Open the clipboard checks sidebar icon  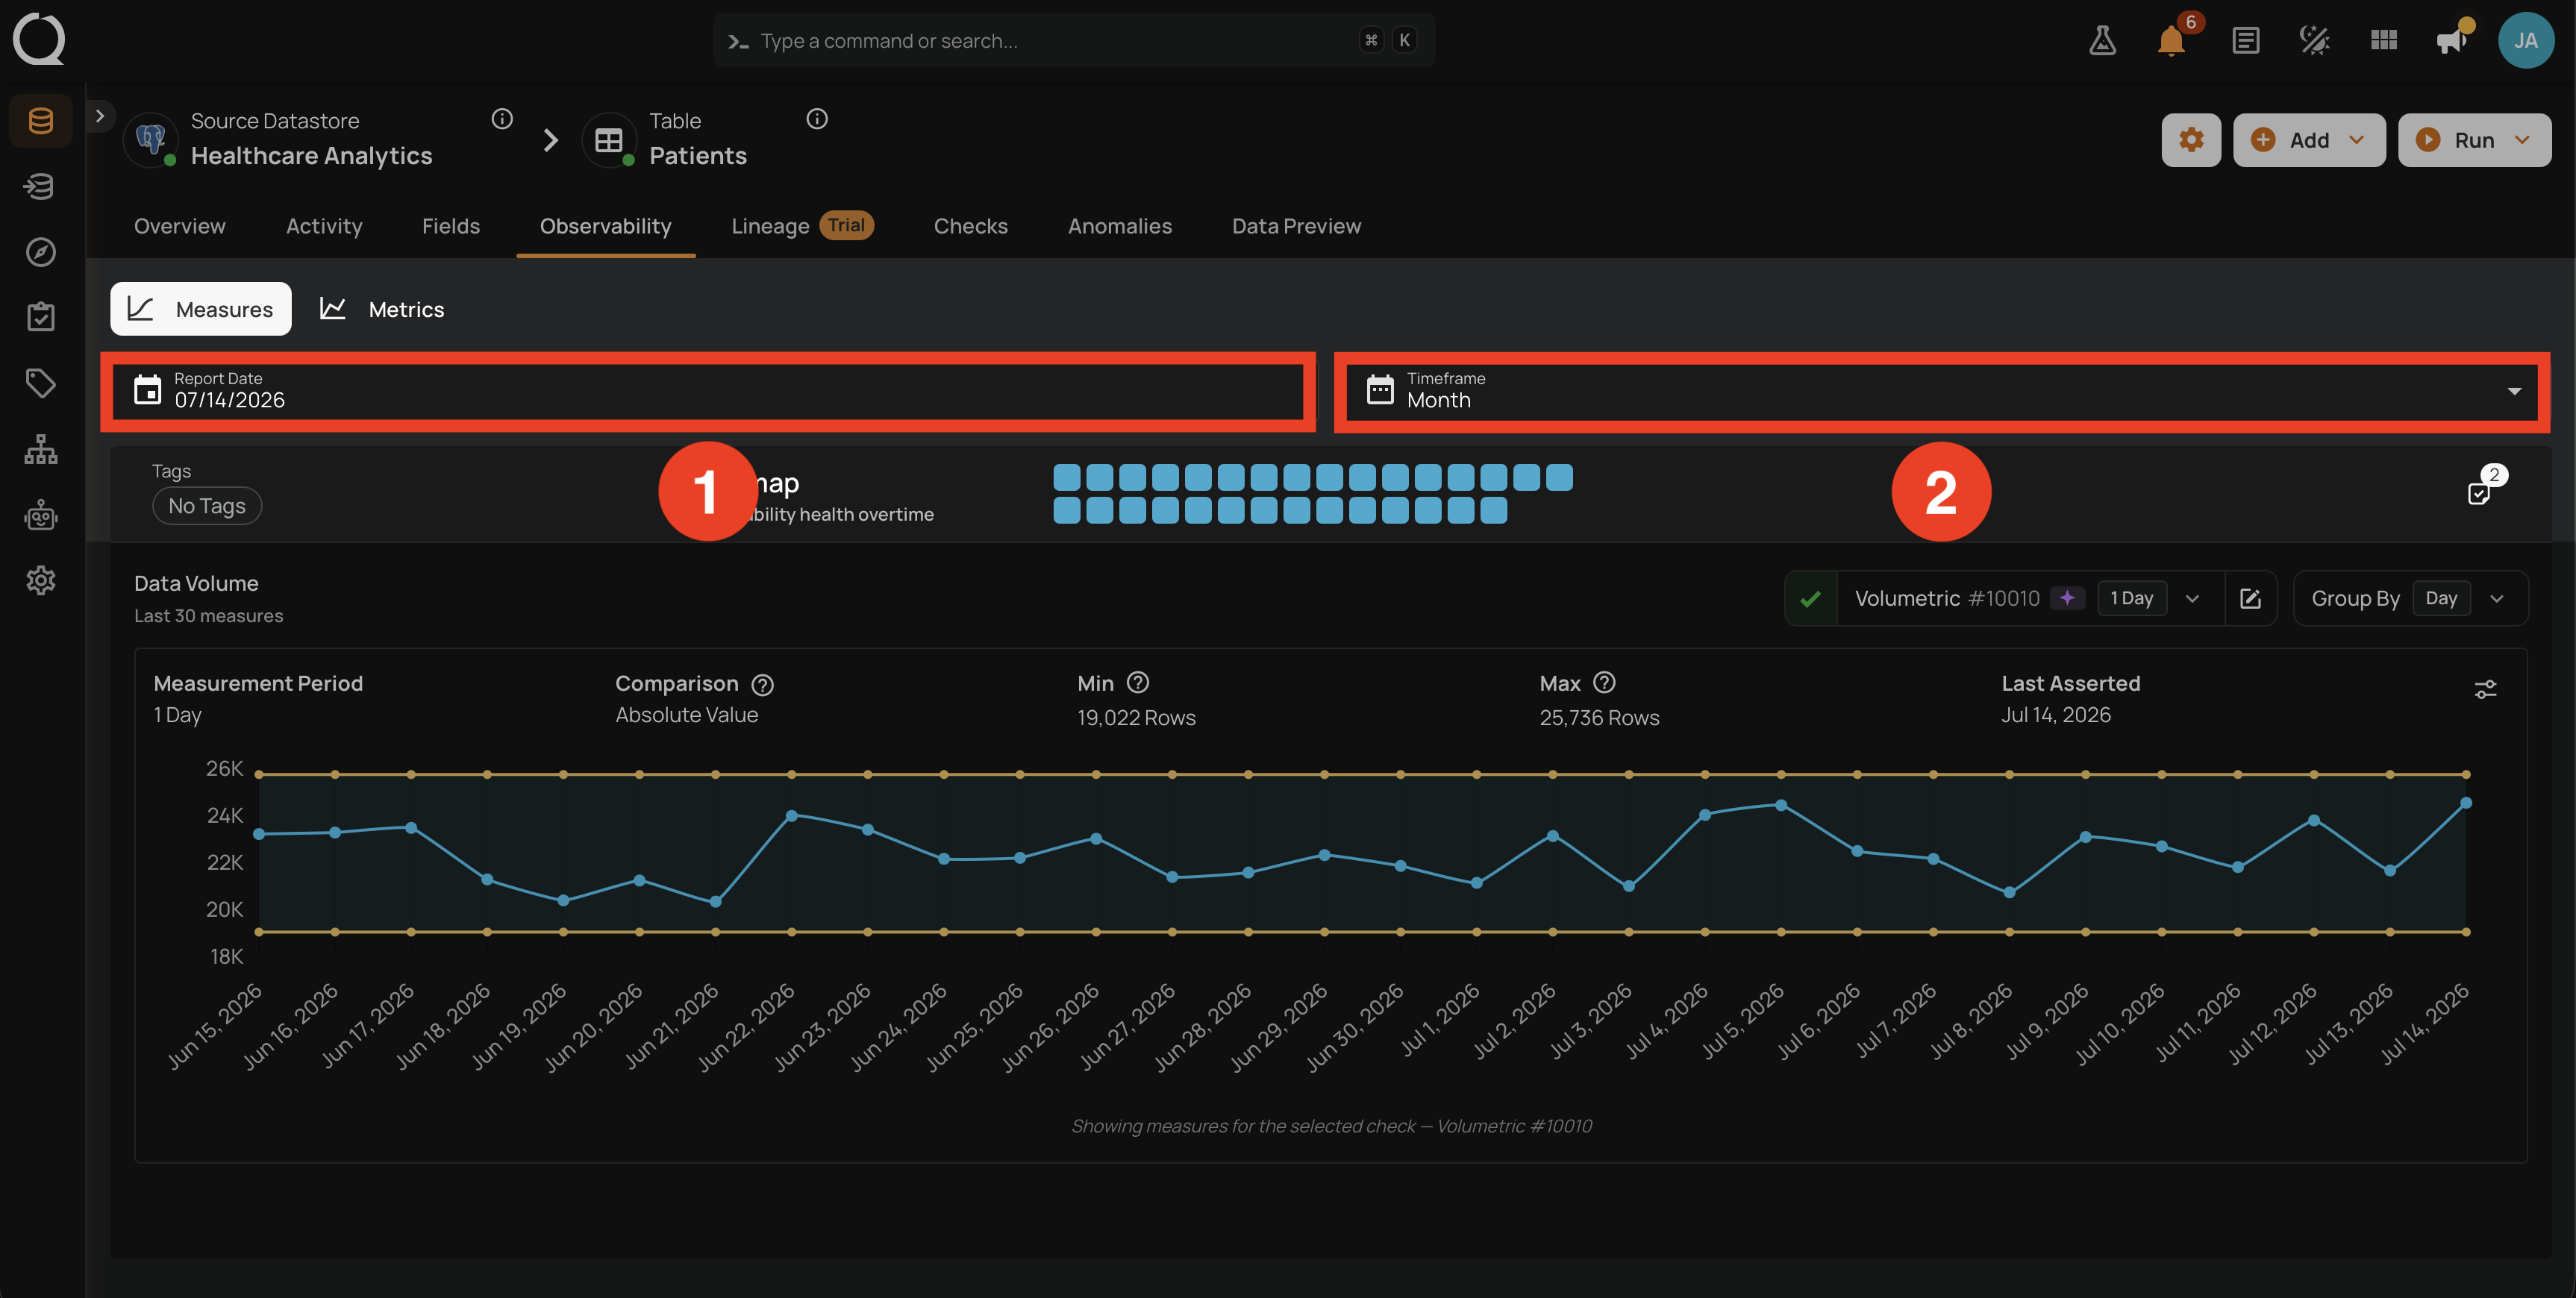coord(41,317)
